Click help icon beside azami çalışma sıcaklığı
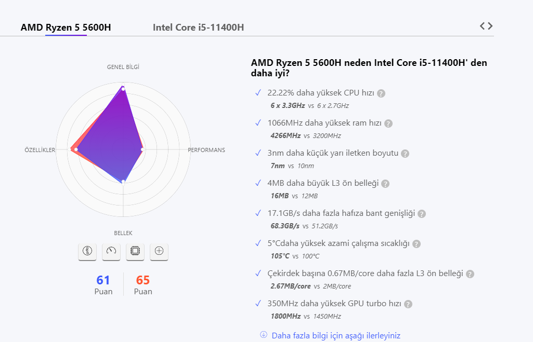The width and height of the screenshot is (533, 342). tap(417, 244)
